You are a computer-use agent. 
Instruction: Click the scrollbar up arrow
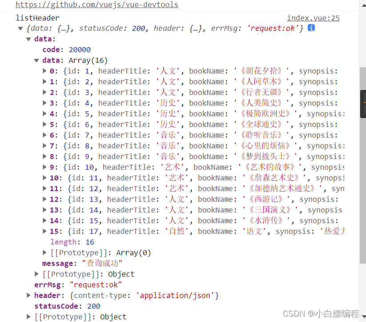tap(363, 5)
